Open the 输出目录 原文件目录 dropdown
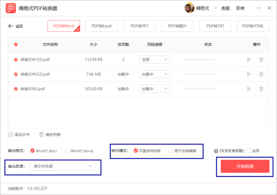Image resolution: width=277 pixels, height=195 pixels. coord(63,166)
